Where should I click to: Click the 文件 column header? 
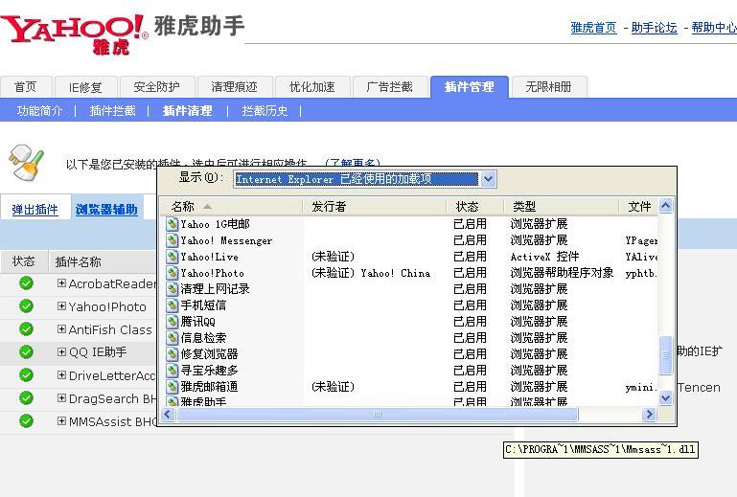[x=638, y=206]
